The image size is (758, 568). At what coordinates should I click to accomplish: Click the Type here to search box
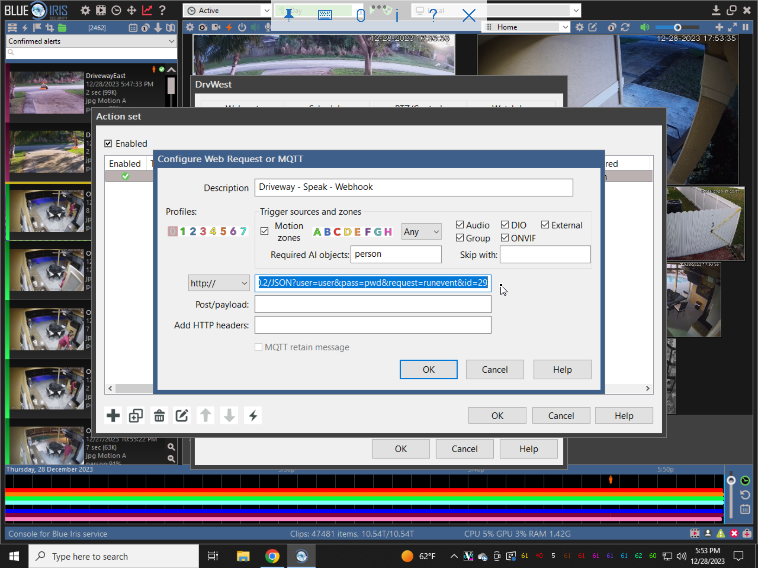(x=114, y=556)
